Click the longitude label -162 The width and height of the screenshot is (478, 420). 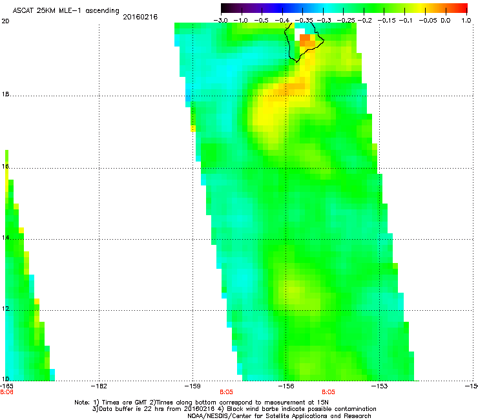(99, 386)
